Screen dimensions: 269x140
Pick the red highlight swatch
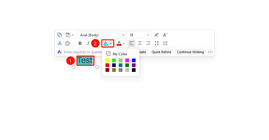(107, 65)
